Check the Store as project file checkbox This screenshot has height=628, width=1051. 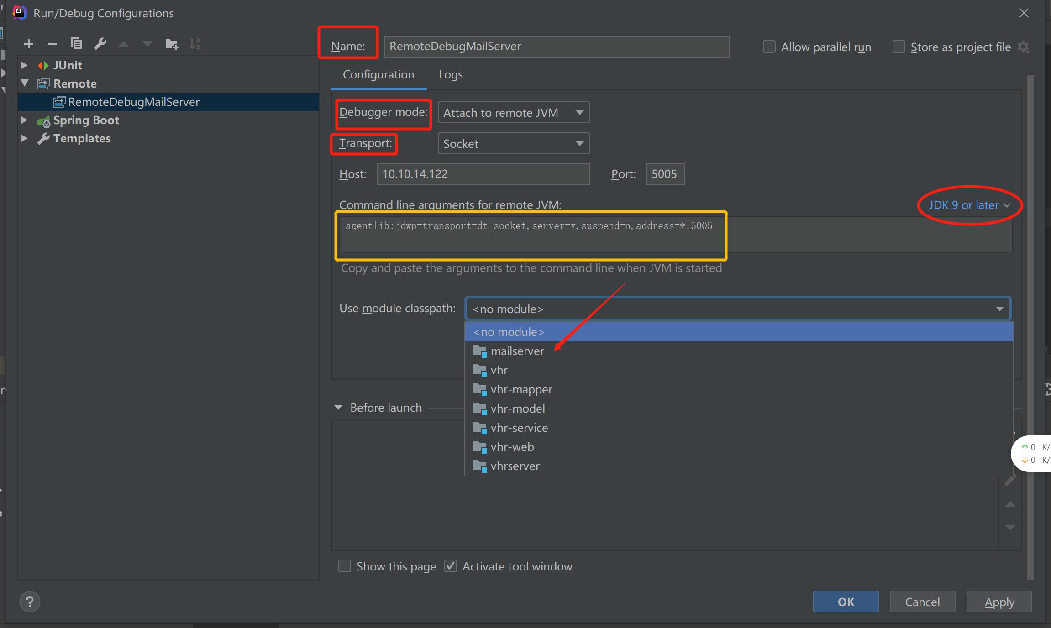(x=899, y=47)
